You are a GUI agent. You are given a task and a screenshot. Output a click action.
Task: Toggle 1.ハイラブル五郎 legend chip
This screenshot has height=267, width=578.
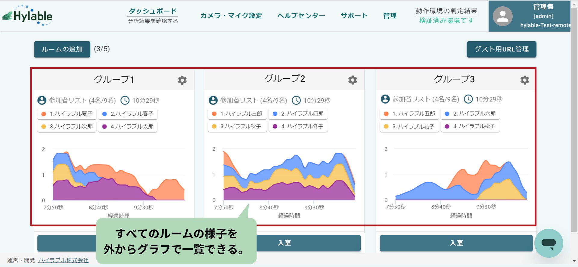tap(409, 114)
